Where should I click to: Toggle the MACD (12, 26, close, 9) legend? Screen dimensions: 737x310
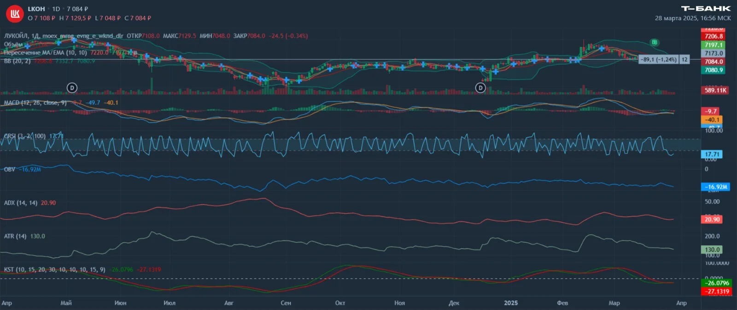35,103
